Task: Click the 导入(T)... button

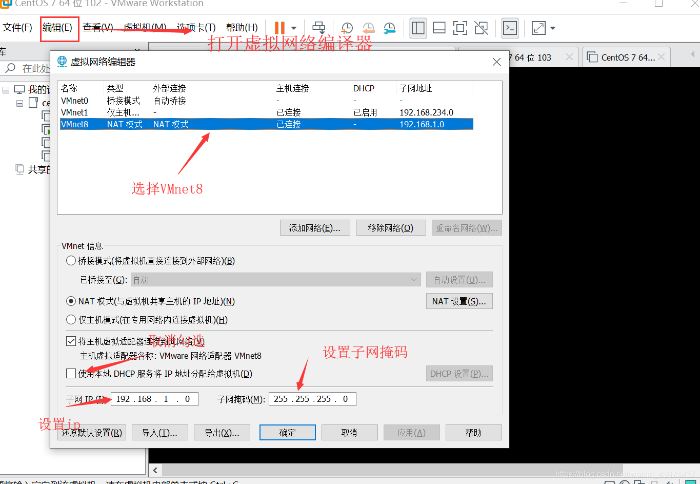Action: coord(160,433)
